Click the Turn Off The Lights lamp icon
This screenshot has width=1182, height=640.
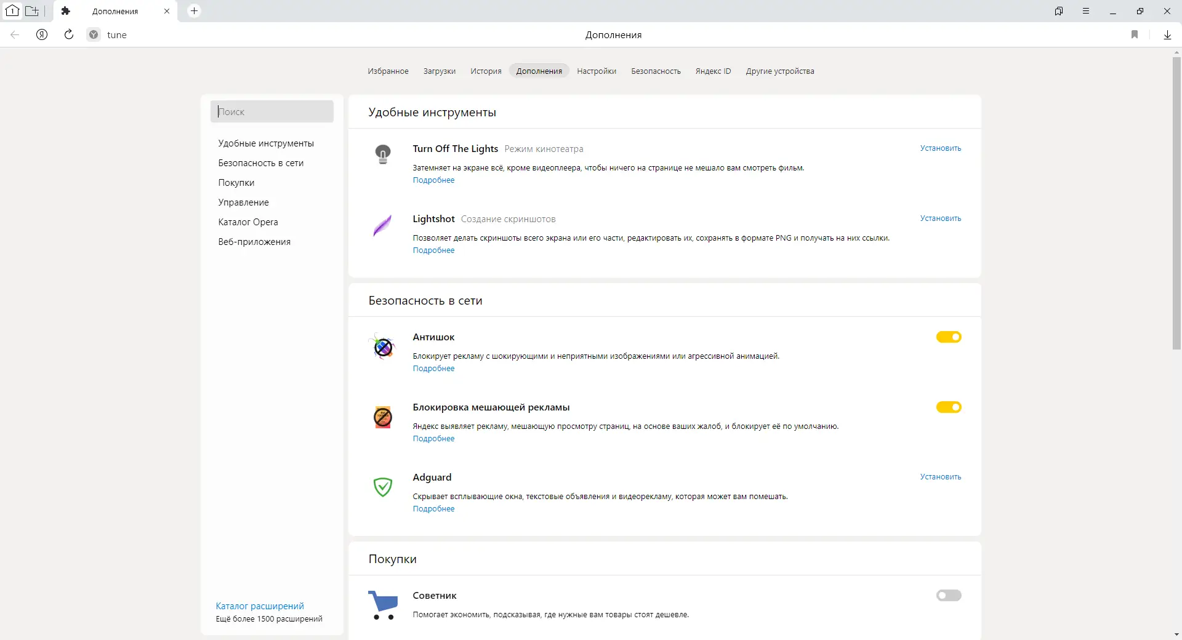(383, 154)
